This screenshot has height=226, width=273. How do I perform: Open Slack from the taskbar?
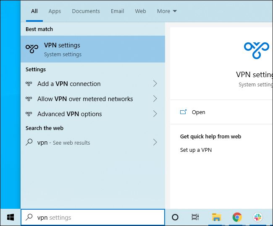[258, 217]
